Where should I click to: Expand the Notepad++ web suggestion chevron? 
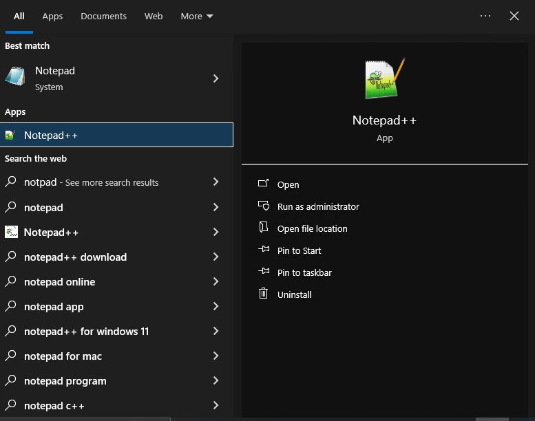216,232
